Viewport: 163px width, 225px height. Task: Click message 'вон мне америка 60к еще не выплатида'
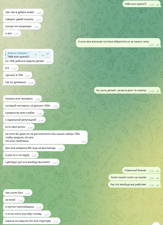34,148
